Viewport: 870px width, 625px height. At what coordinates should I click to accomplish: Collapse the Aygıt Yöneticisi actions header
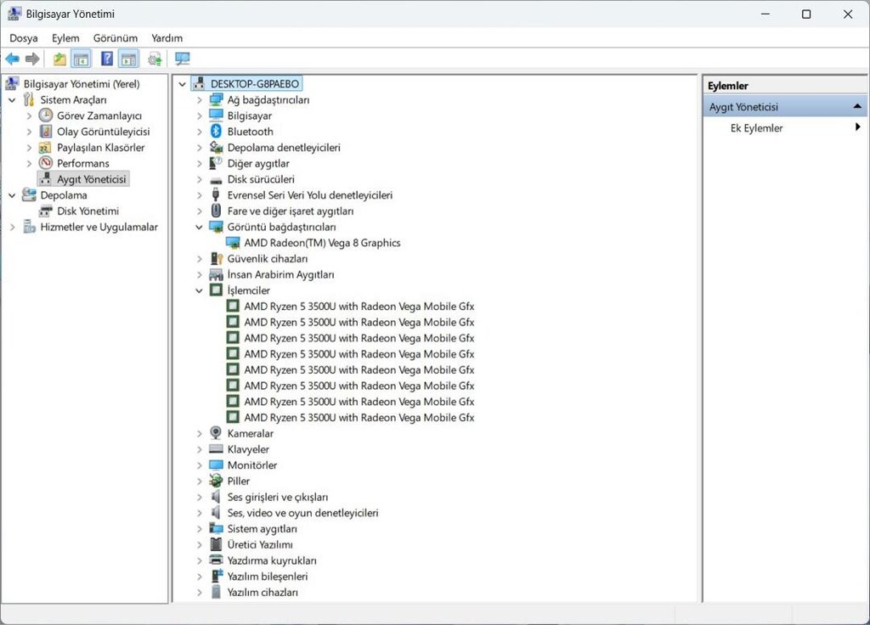[857, 106]
